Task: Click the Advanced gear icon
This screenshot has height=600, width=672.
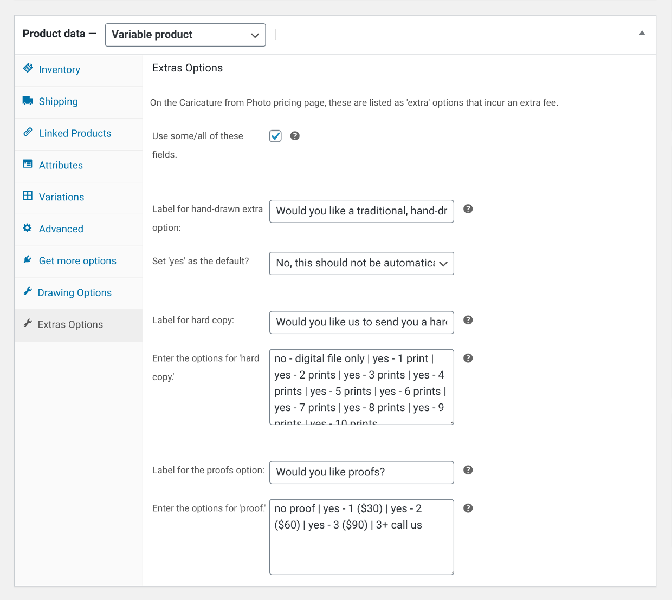Action: tap(27, 227)
